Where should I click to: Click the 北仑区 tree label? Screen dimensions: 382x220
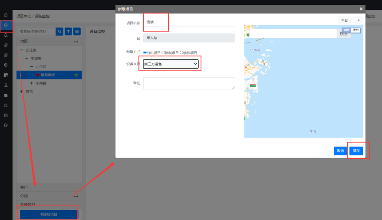click(x=41, y=66)
